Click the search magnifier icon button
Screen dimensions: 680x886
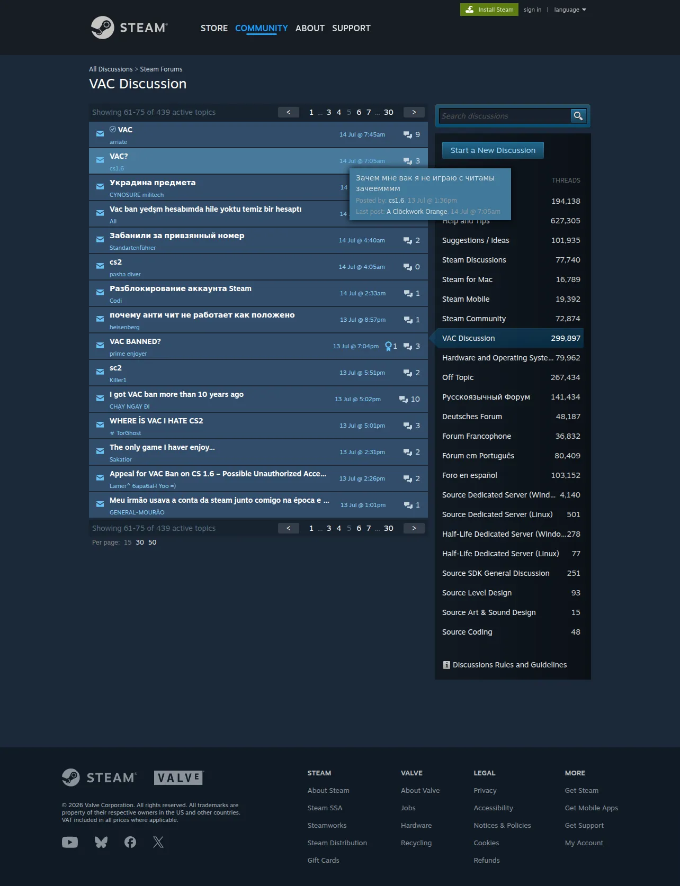(x=578, y=116)
